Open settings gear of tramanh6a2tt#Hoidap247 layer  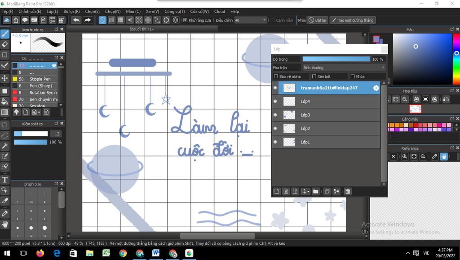pyautogui.click(x=376, y=88)
